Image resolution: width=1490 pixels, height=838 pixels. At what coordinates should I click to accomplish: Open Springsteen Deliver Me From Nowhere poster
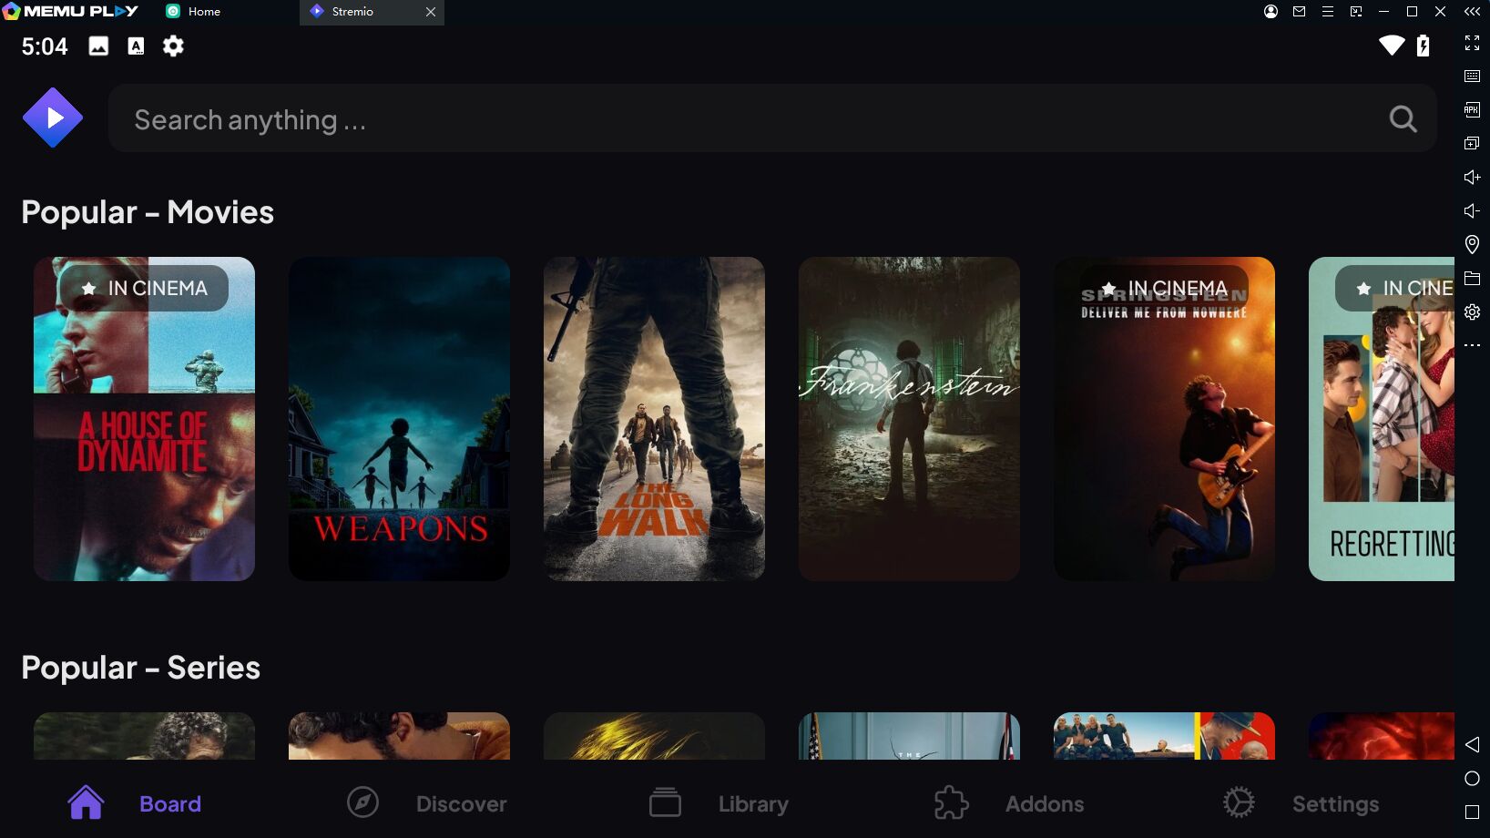[1164, 419]
